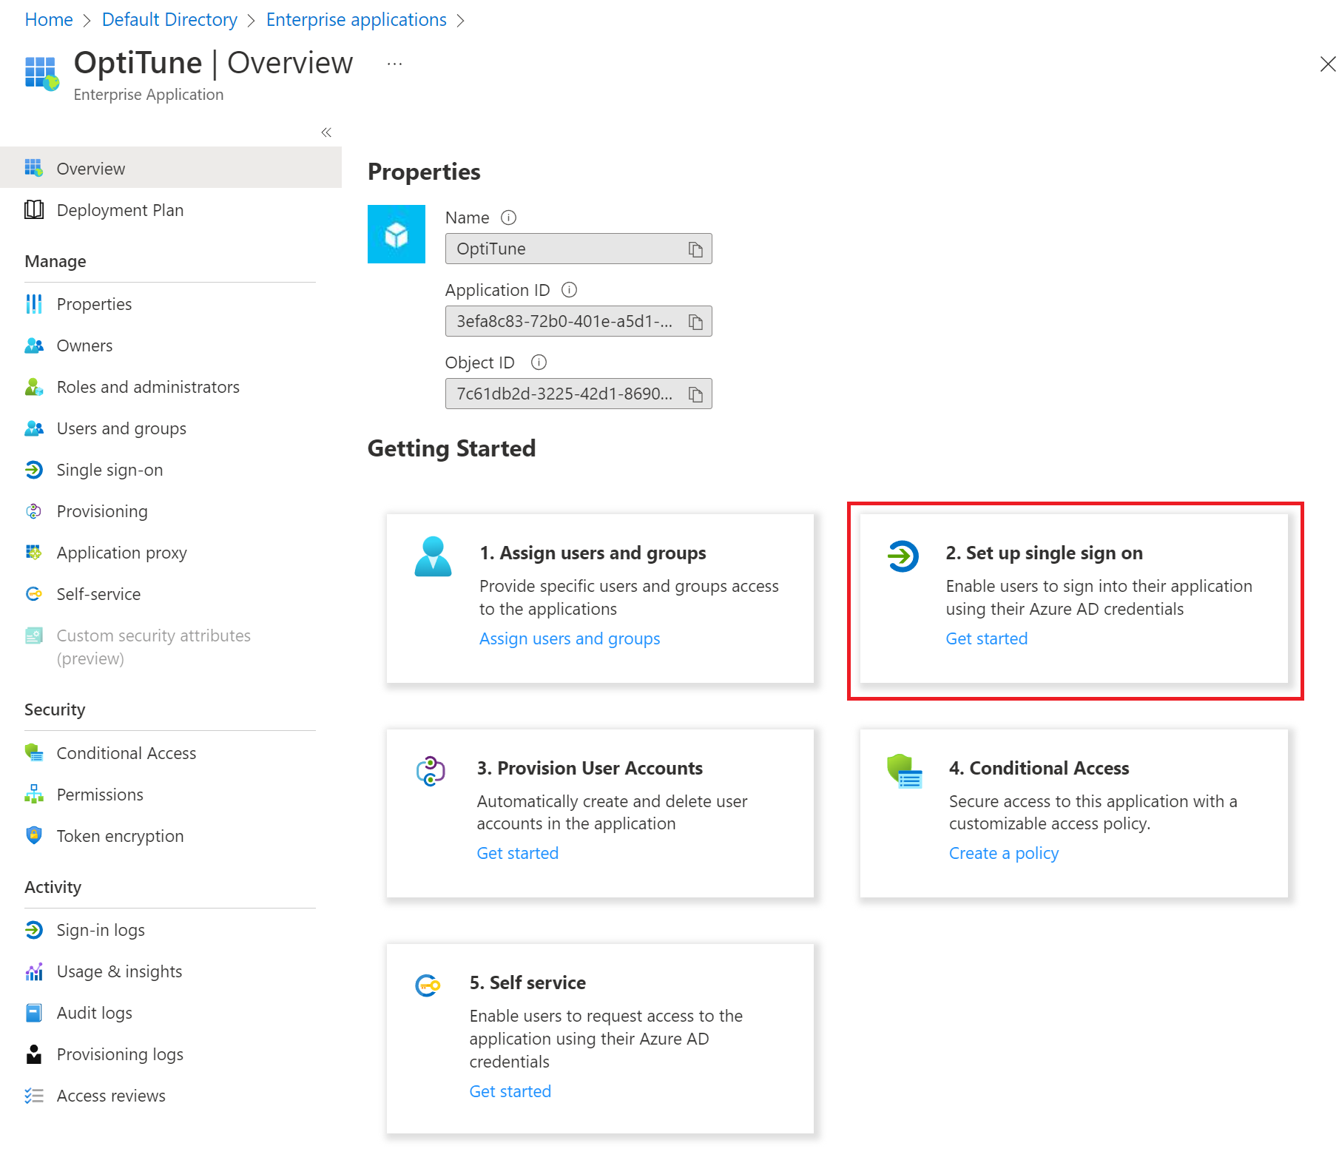Screen dimensions: 1339x1163
Task: Open the more options ellipsis menu
Action: (394, 64)
